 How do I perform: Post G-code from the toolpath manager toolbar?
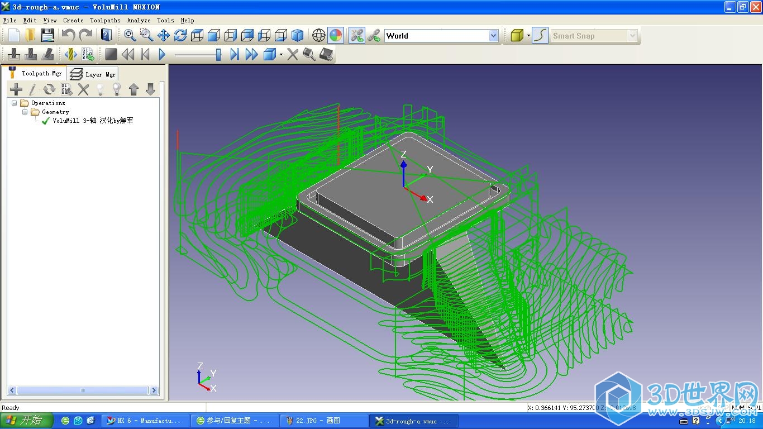pyautogui.click(x=66, y=89)
